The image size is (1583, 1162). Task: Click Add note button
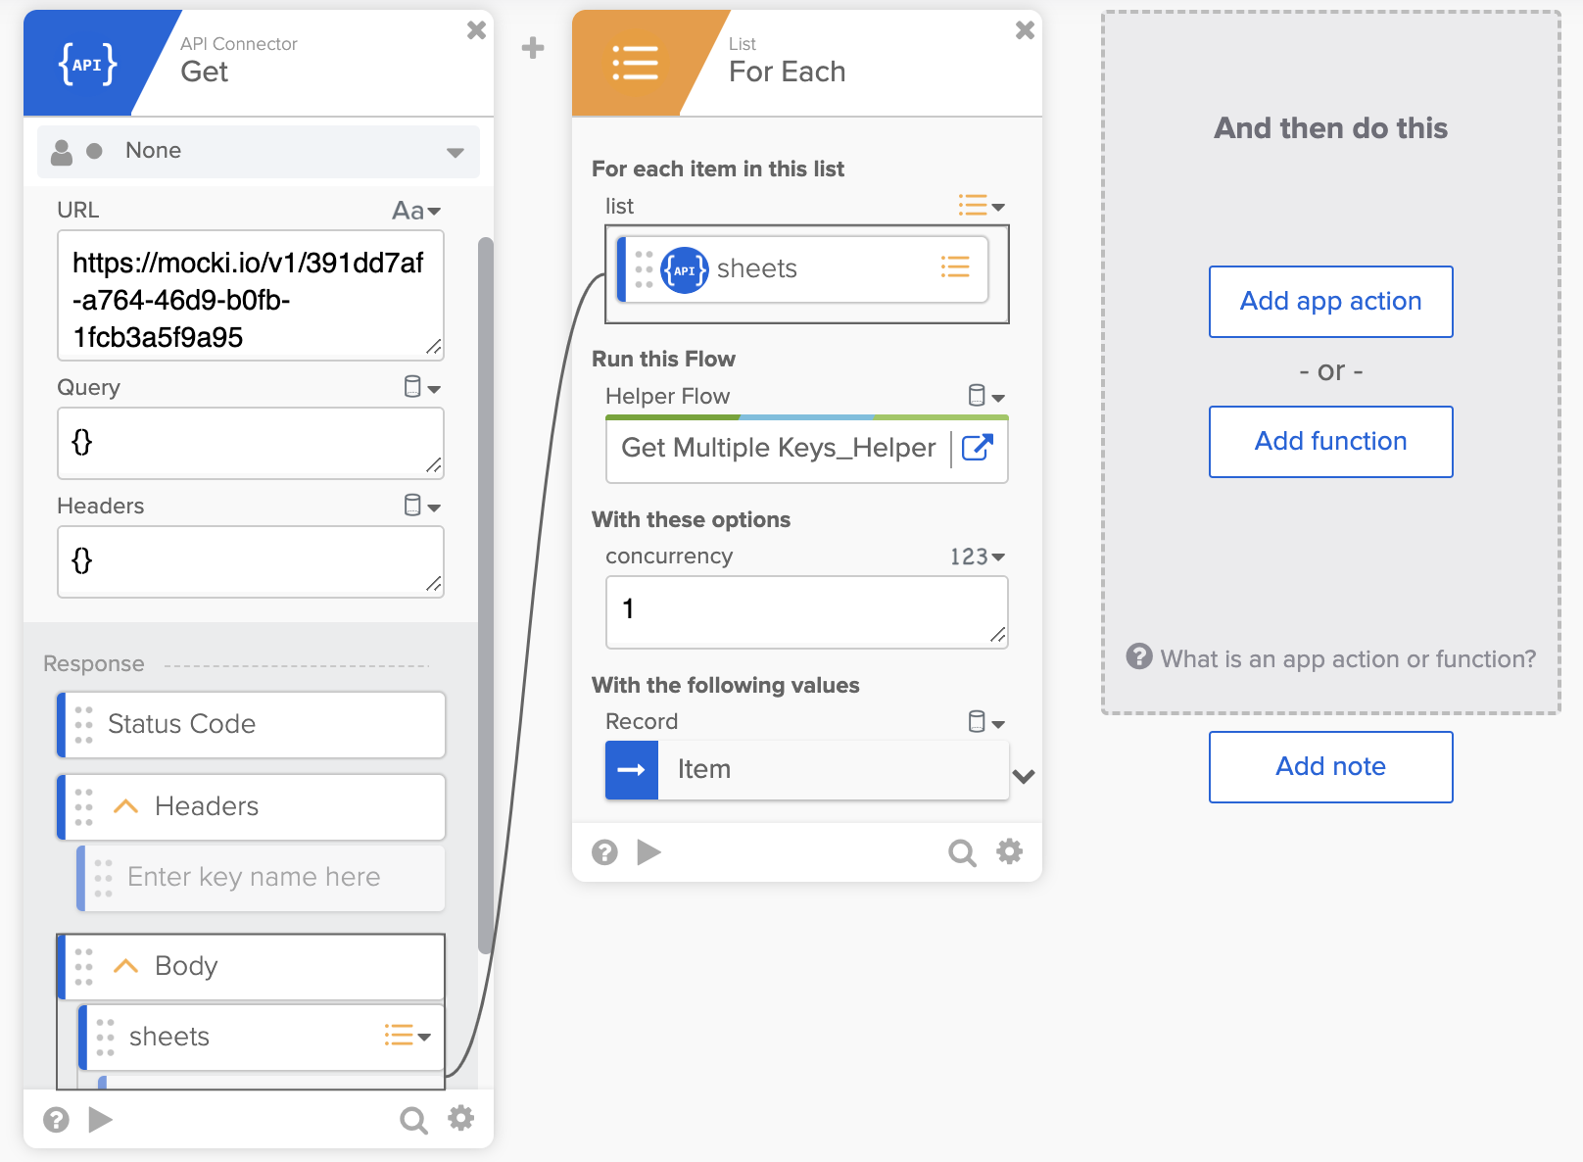[1330, 767]
